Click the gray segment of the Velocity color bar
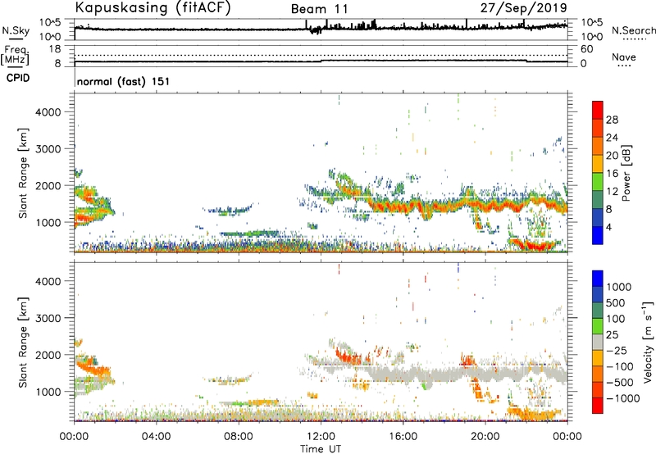Screen dimensions: 656x454 point(598,343)
